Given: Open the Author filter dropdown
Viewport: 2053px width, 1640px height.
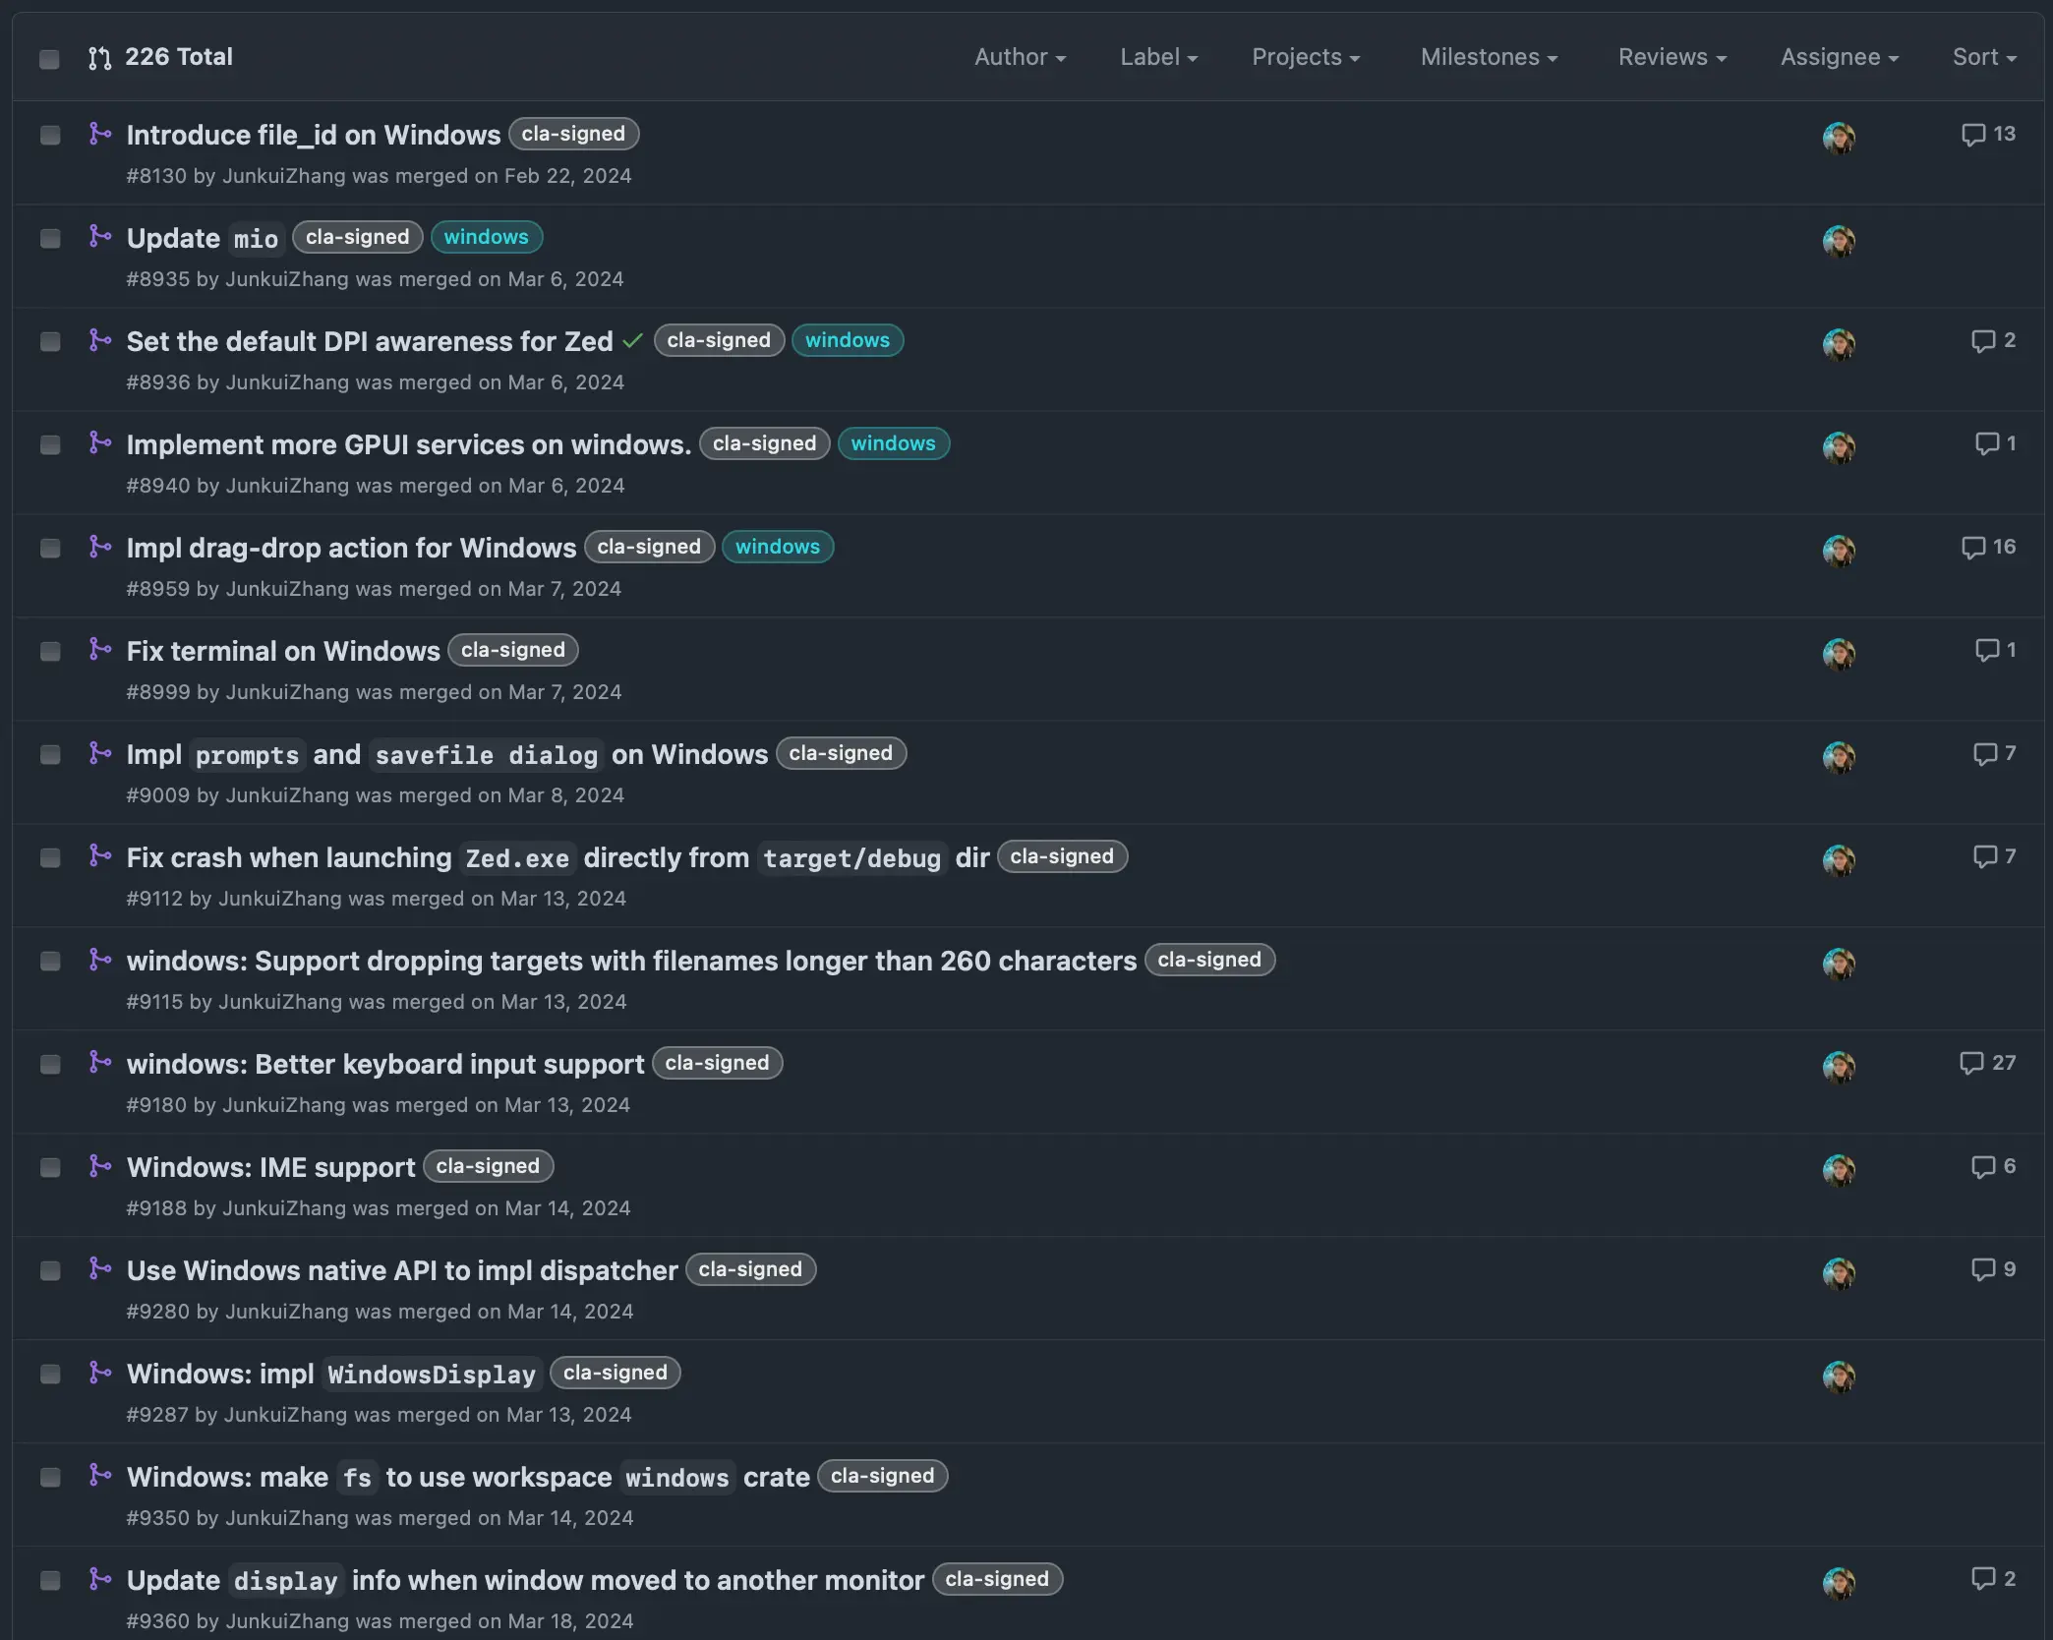Looking at the screenshot, I should tap(1020, 57).
